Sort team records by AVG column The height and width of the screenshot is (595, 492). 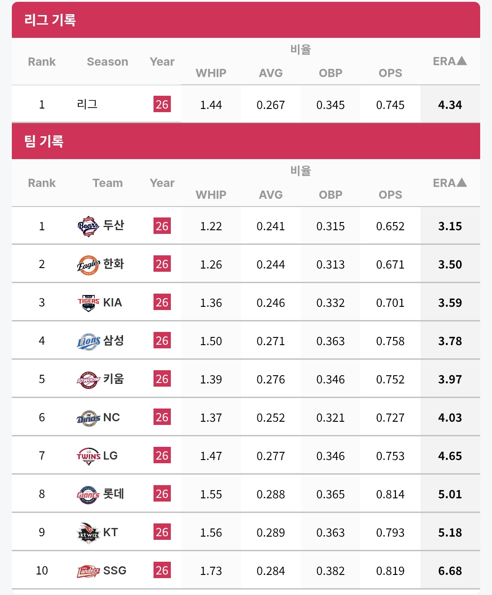[x=271, y=195]
